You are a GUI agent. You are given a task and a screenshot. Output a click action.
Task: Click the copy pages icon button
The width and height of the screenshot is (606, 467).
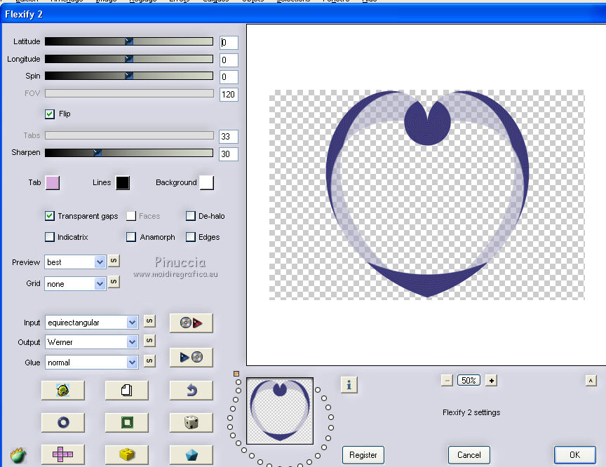[126, 390]
